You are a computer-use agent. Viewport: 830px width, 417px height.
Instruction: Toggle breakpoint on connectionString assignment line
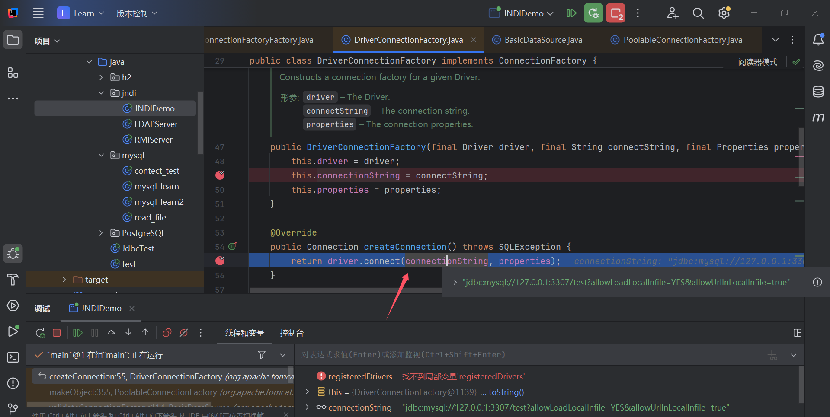[220, 175]
